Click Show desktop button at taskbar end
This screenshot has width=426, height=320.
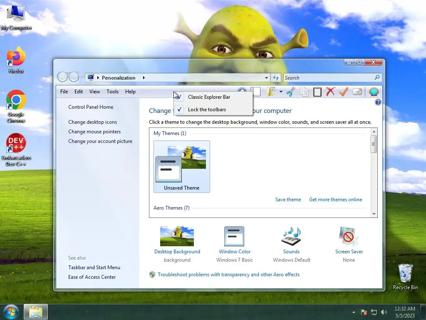click(x=424, y=312)
